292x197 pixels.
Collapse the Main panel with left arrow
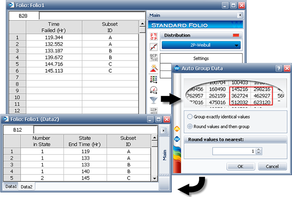pyautogui.click(x=240, y=15)
